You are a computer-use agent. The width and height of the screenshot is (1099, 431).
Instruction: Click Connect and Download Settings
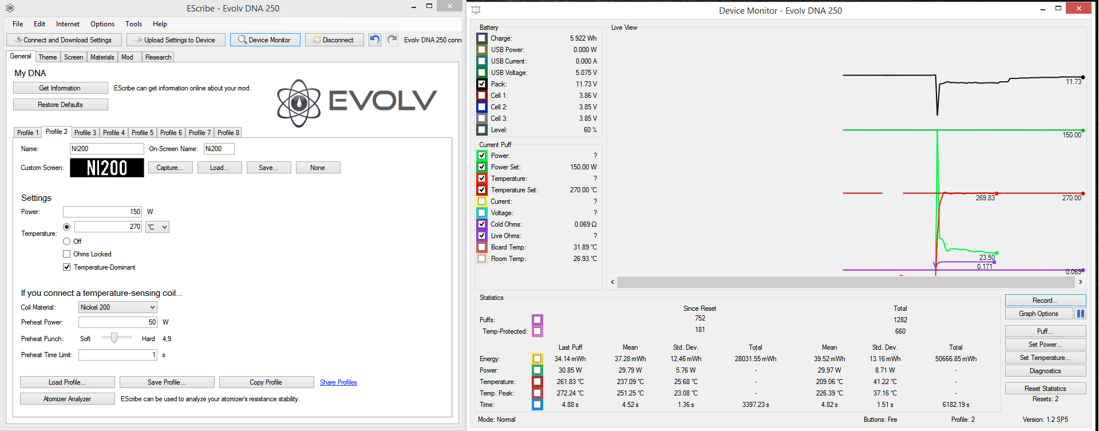[64, 40]
